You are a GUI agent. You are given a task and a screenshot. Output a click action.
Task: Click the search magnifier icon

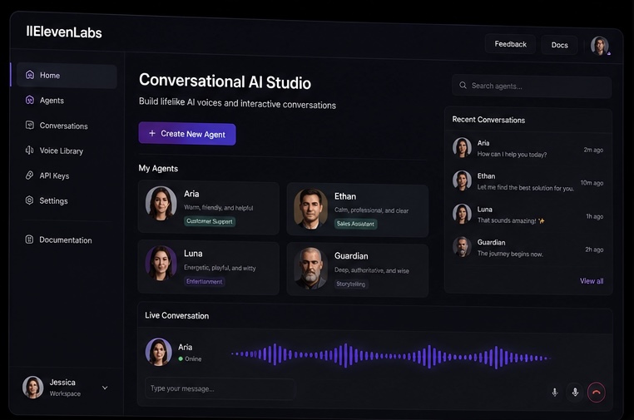coord(463,86)
